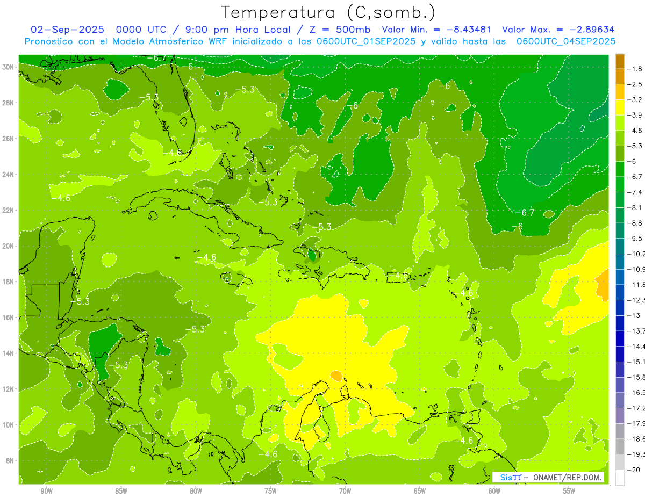Click the "75W" longitude axis label

pyautogui.click(x=270, y=491)
